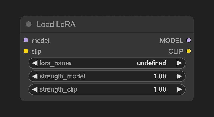Collapse the Load LoRA node via gray dot
The height and width of the screenshot is (117, 214).
coord(29,24)
